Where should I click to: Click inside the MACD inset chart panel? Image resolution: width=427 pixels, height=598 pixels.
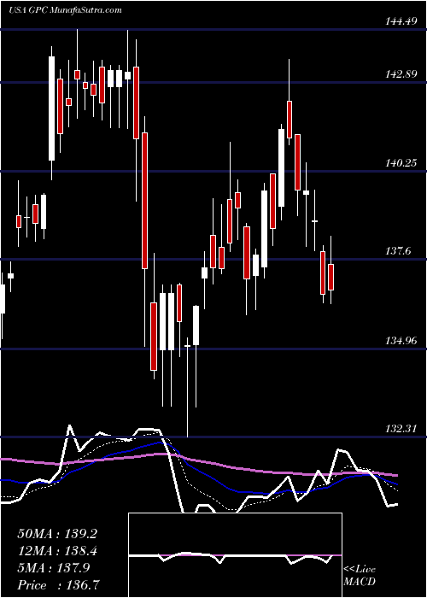[235, 555]
